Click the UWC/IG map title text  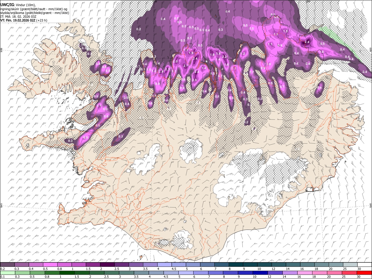[7, 5]
